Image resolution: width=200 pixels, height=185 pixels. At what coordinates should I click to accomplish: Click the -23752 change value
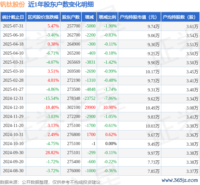coord(89,99)
